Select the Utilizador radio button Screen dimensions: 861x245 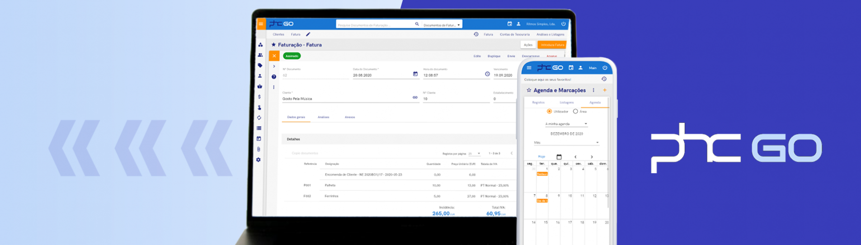(549, 111)
